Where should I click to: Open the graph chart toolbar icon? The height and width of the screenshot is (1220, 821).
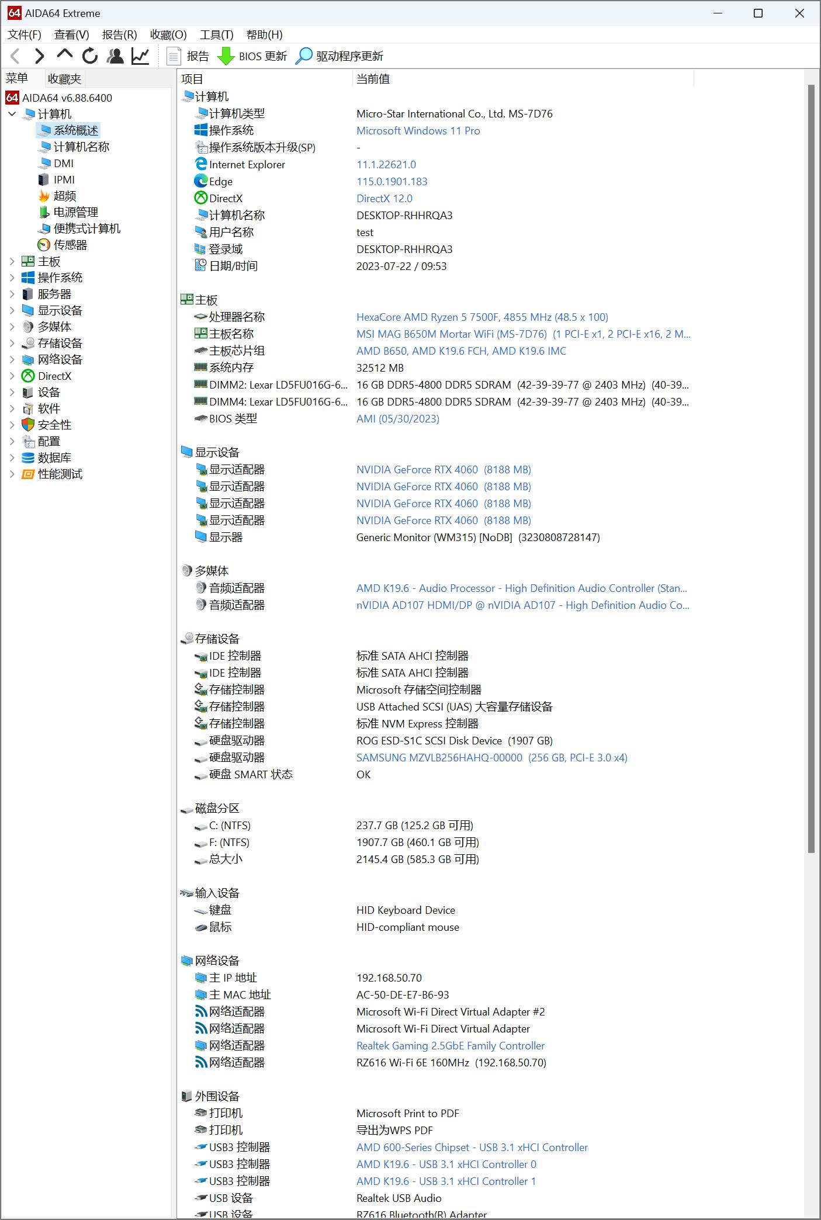point(140,56)
